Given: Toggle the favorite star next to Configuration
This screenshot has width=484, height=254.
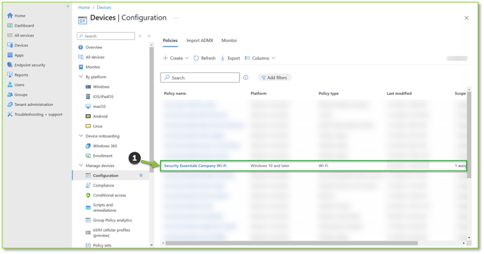Looking at the screenshot, I should (x=141, y=175).
